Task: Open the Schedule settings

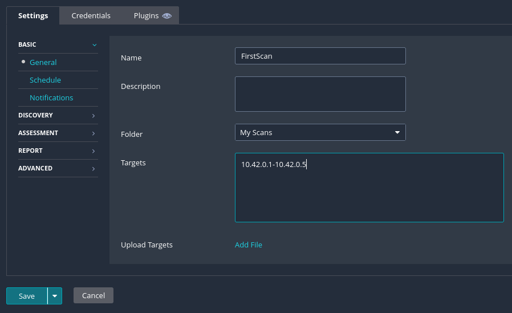Action: (x=45, y=80)
